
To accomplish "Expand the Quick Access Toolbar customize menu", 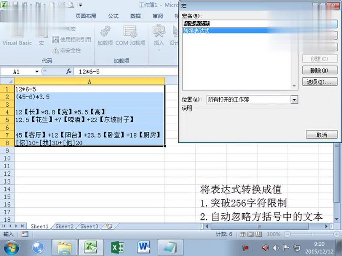I will (80, 5).
